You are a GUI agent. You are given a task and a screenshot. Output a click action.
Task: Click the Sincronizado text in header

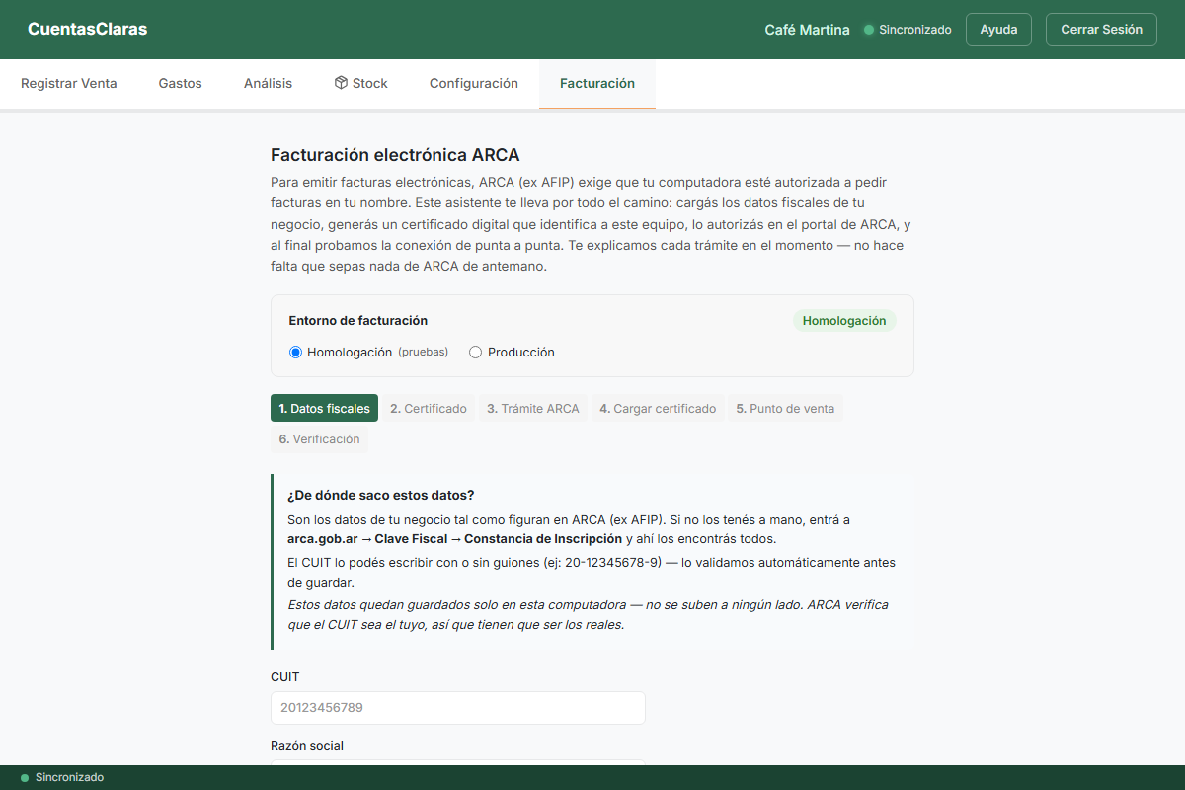[x=915, y=30]
